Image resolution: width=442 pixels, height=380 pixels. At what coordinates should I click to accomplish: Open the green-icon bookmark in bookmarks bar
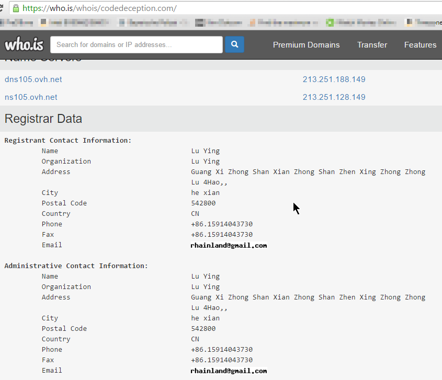330,22
